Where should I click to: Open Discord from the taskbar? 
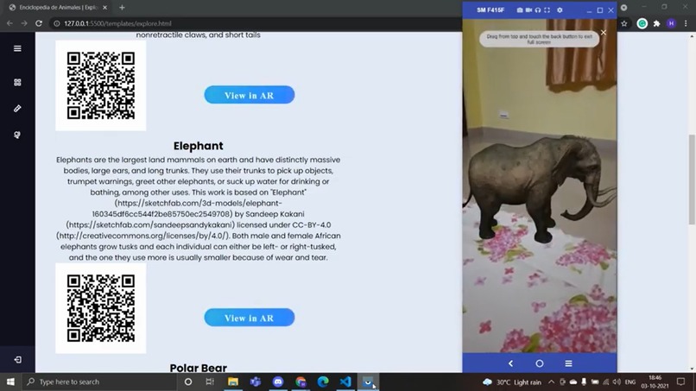(x=278, y=382)
